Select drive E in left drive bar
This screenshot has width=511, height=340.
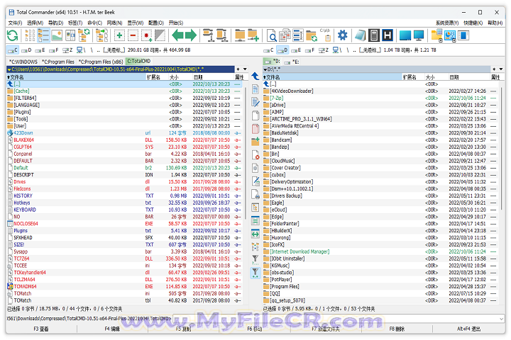[x=40, y=50]
